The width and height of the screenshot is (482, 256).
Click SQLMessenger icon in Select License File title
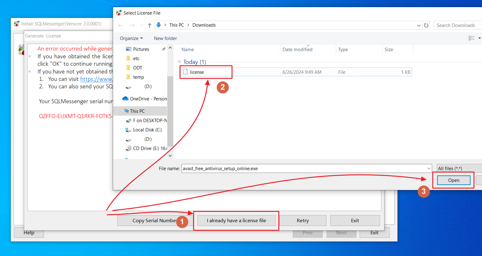119,13
